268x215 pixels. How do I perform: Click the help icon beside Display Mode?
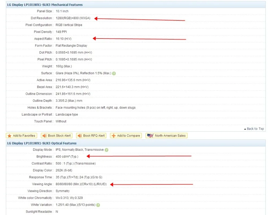(106, 150)
